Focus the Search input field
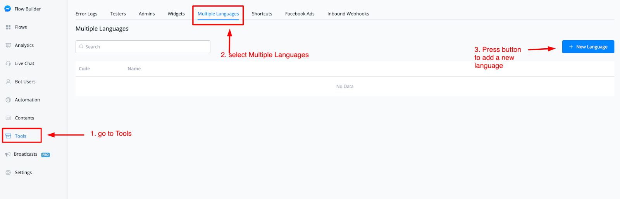This screenshot has width=620, height=199. click(143, 47)
